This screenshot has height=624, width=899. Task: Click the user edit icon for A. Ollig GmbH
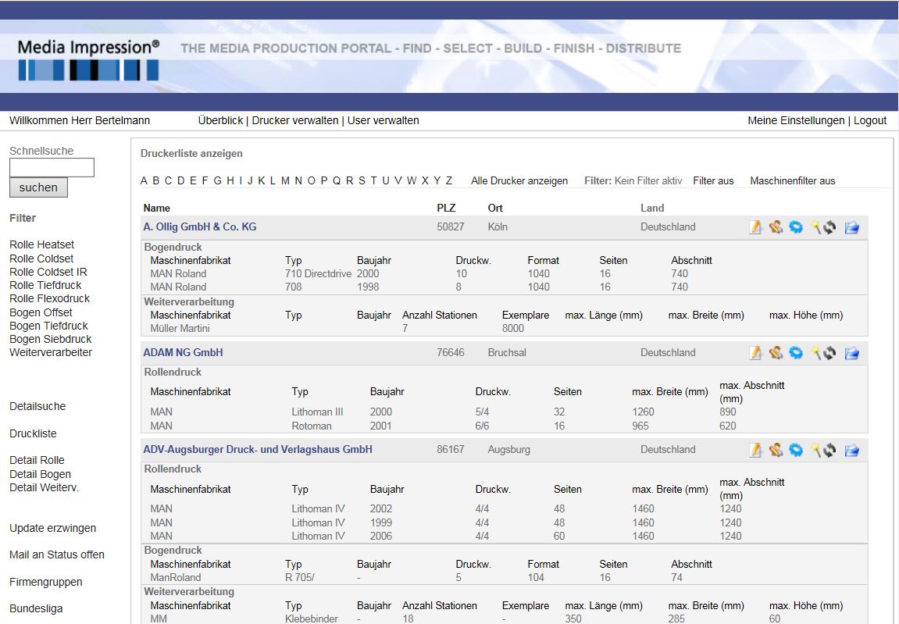coord(776,227)
